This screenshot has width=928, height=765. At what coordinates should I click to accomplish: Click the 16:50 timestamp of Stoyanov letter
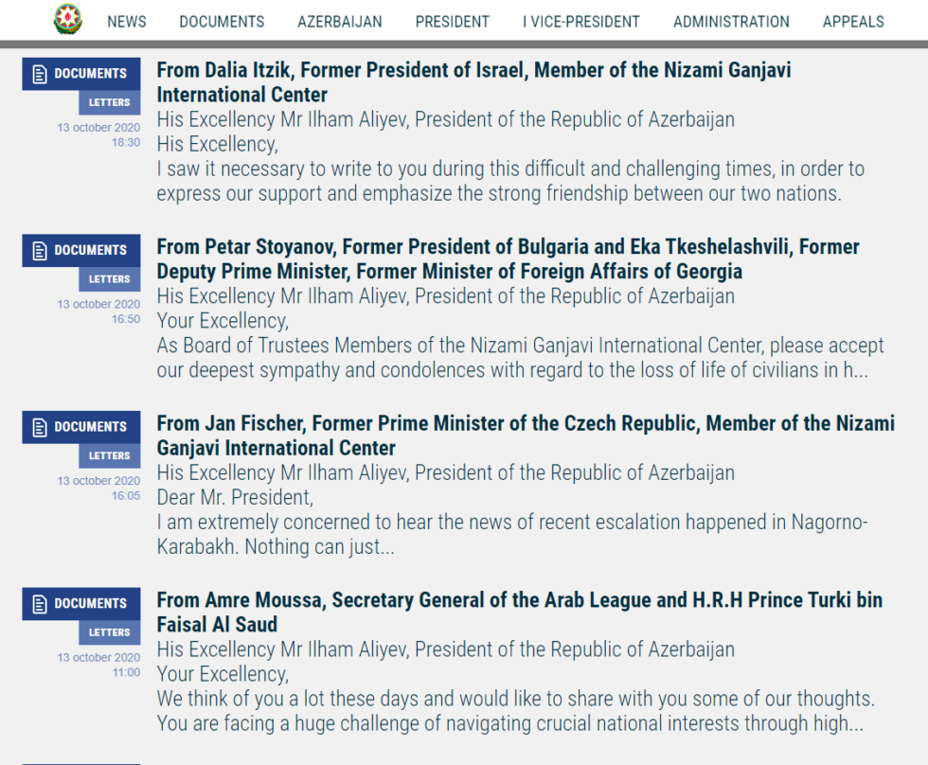[126, 319]
